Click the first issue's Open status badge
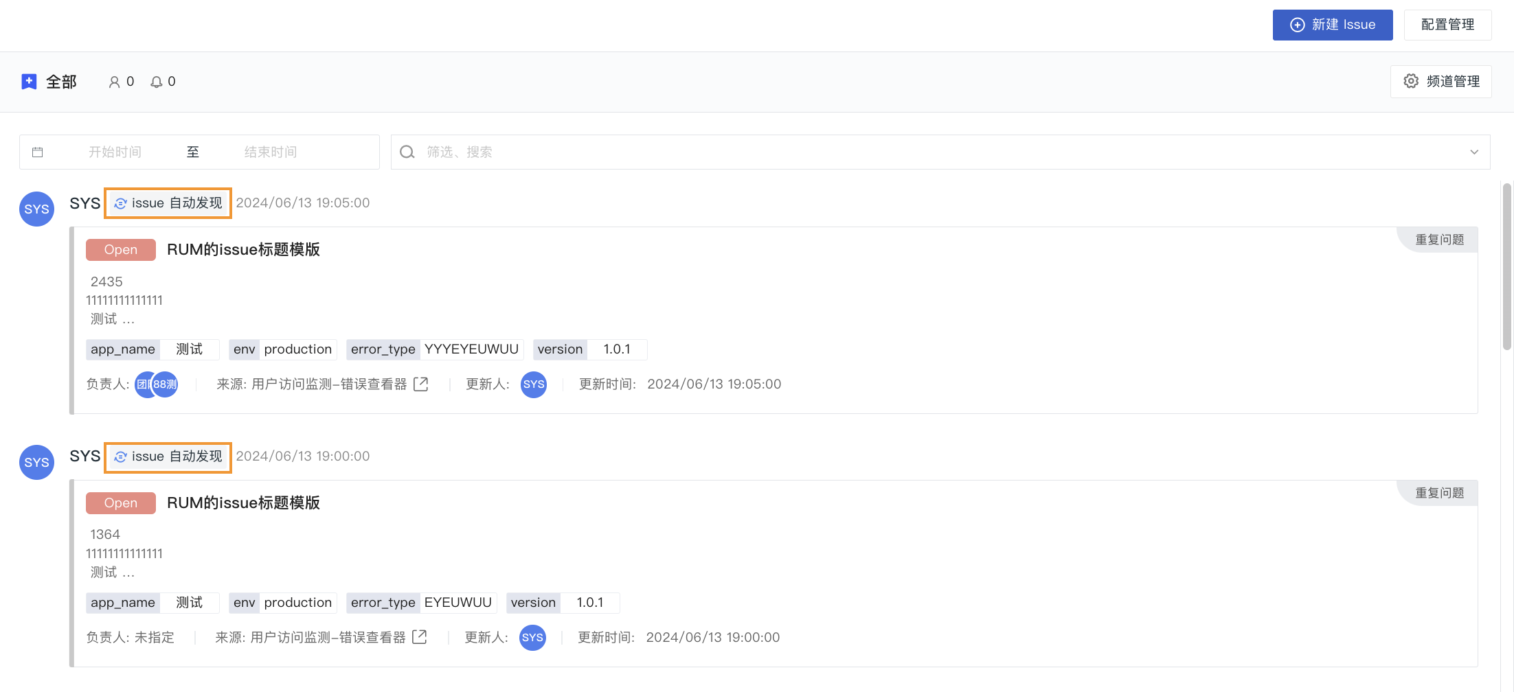1514x692 pixels. 121,250
